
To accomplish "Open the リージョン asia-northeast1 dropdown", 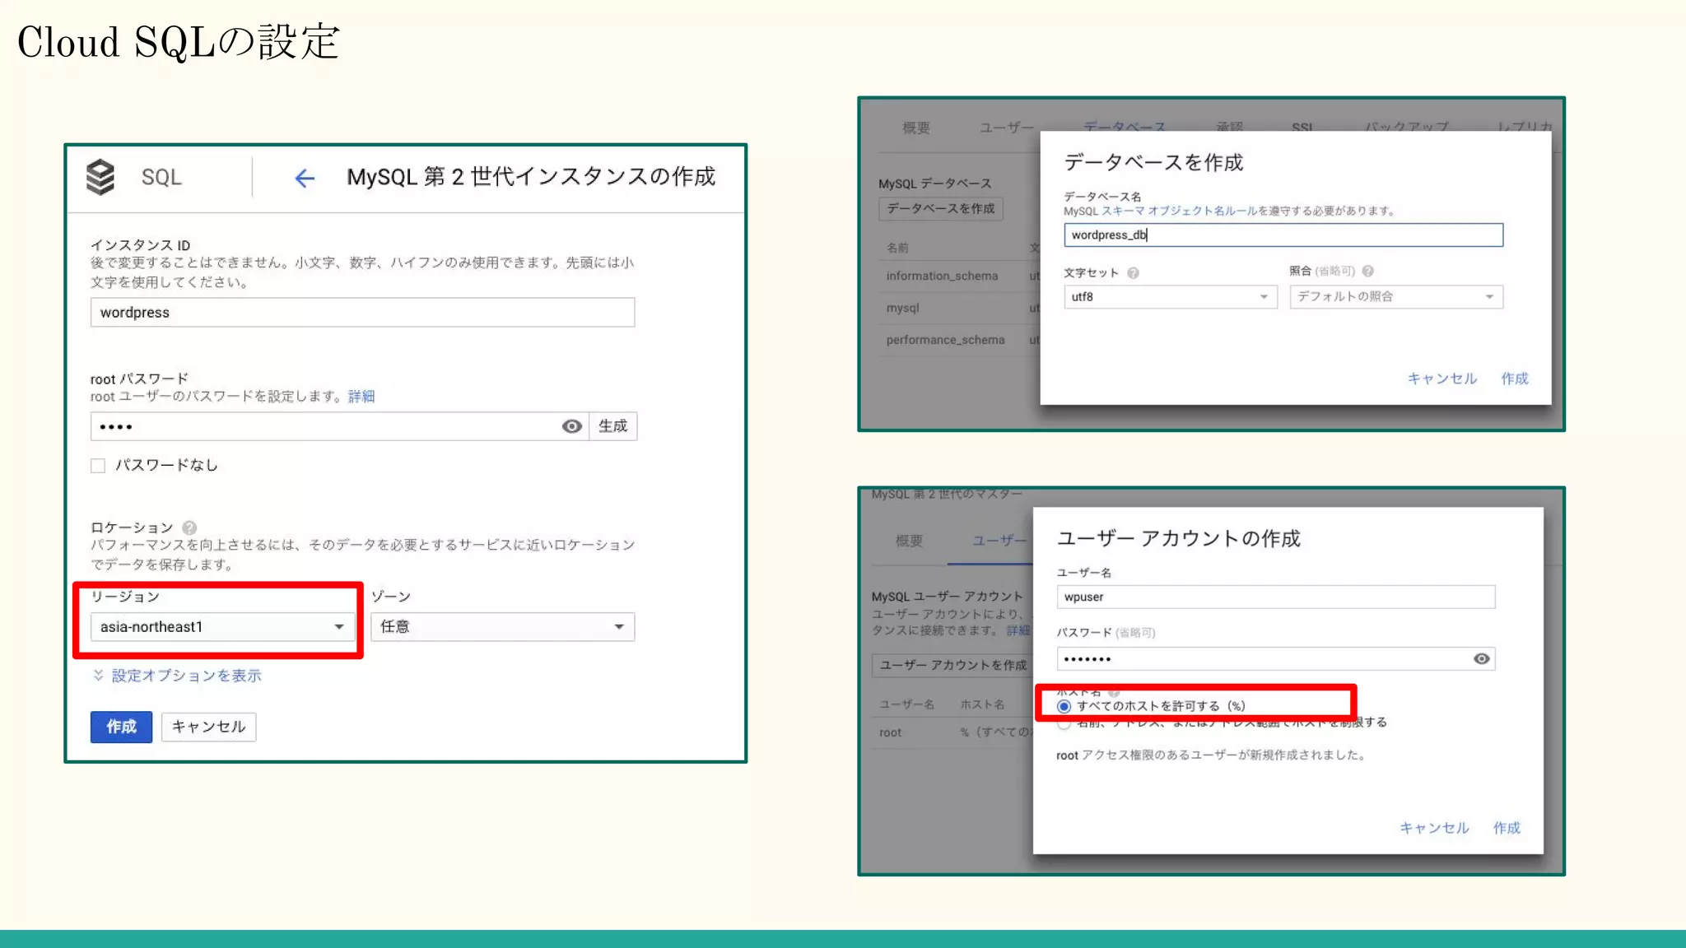I will [221, 627].
